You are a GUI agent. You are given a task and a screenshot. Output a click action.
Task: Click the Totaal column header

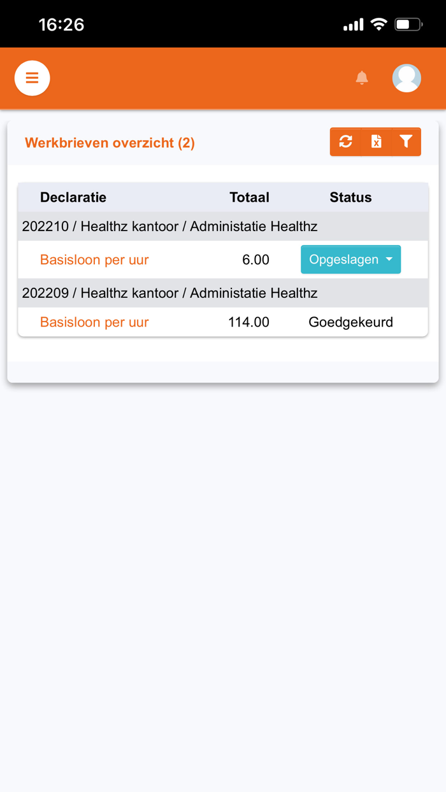click(249, 197)
